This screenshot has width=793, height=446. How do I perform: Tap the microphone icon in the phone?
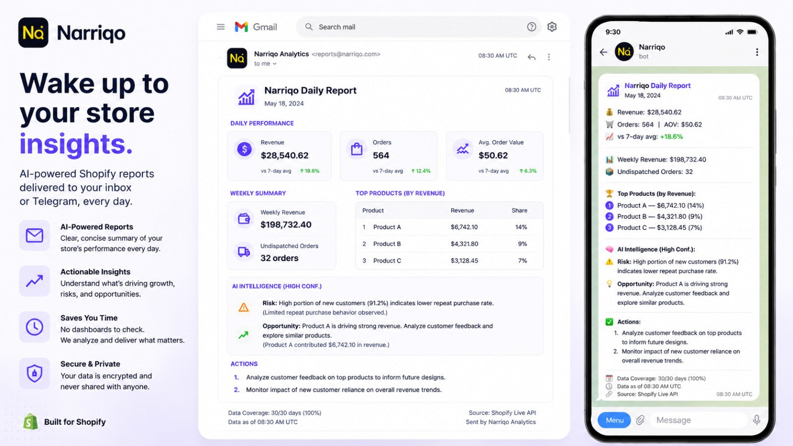[x=756, y=420]
